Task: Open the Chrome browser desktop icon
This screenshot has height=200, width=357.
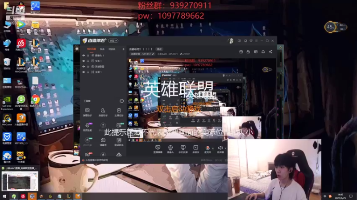Action: [35, 101]
